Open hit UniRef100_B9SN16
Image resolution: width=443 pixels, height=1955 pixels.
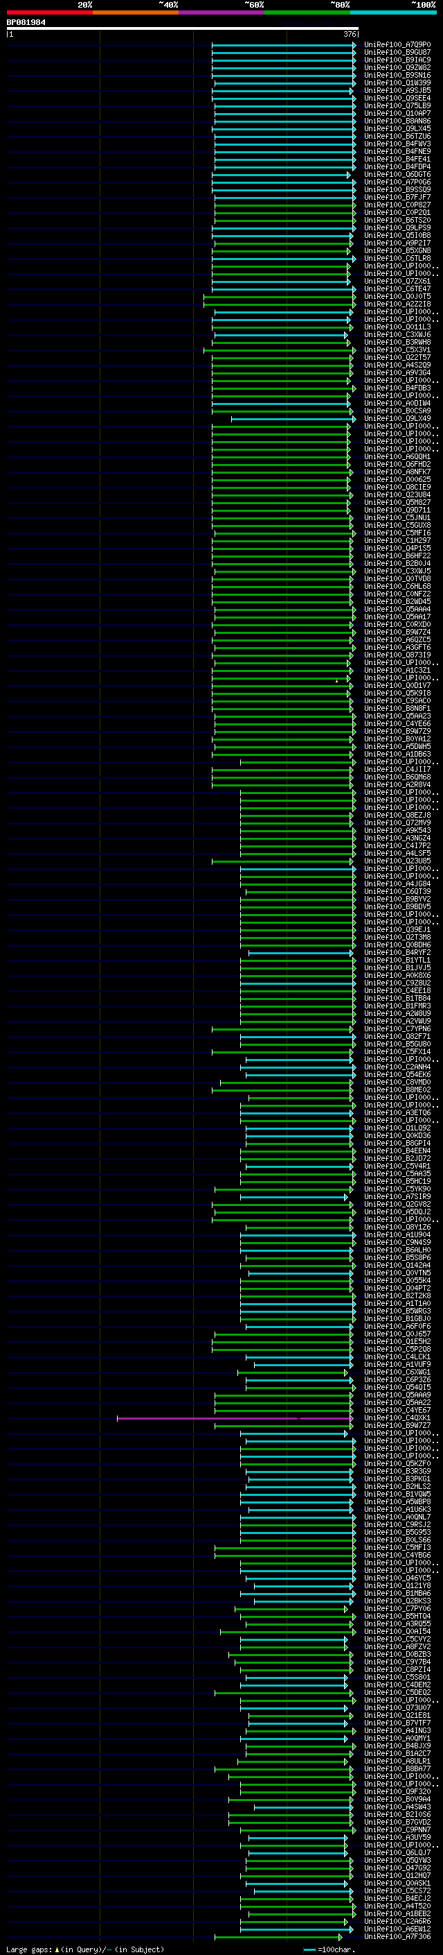(x=397, y=75)
